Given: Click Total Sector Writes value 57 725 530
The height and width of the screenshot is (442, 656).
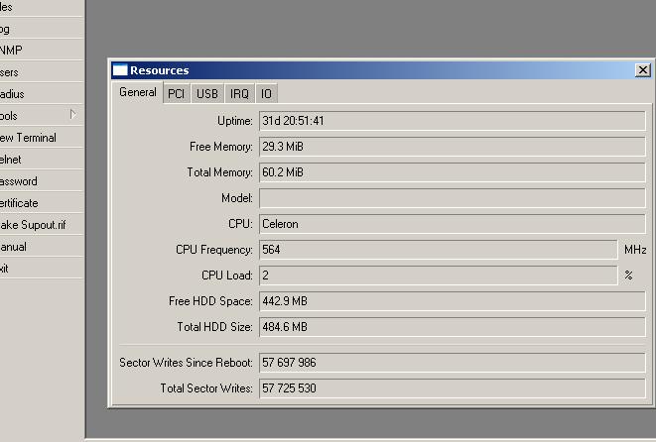Looking at the screenshot, I should pyautogui.click(x=453, y=388).
